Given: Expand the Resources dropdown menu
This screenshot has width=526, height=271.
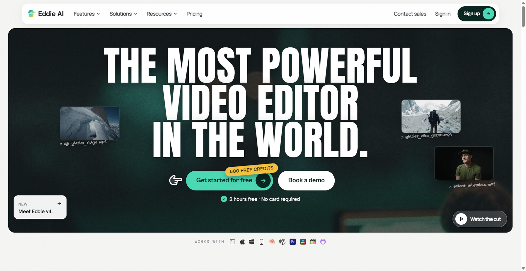Looking at the screenshot, I should [x=162, y=14].
